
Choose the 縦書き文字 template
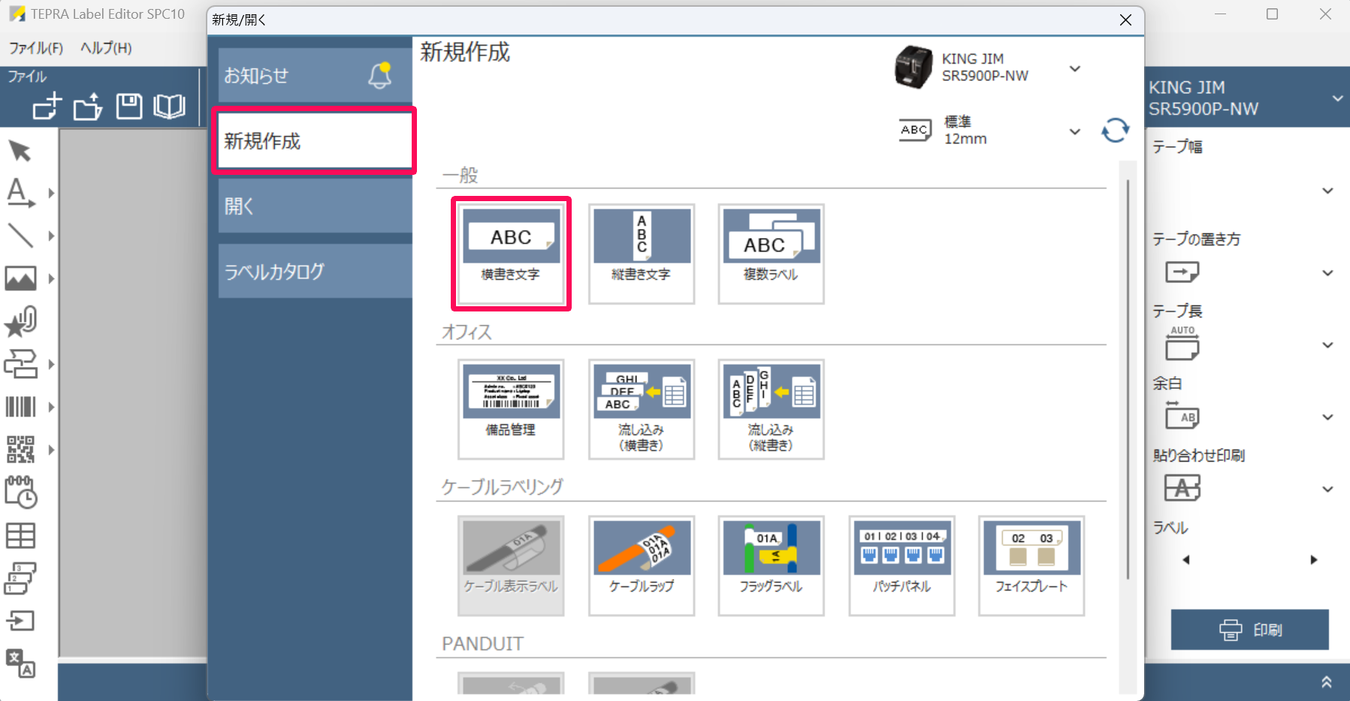click(641, 254)
